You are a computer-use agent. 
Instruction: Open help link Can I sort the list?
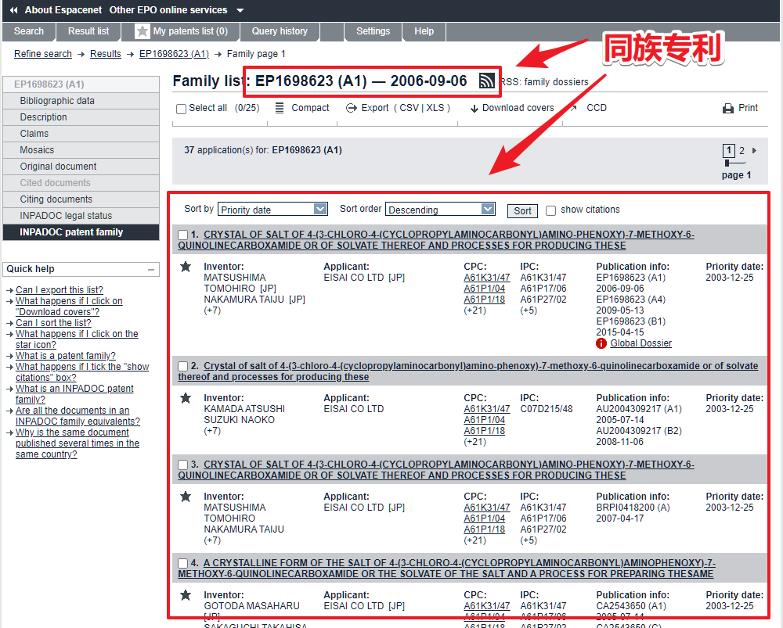pyautogui.click(x=53, y=323)
